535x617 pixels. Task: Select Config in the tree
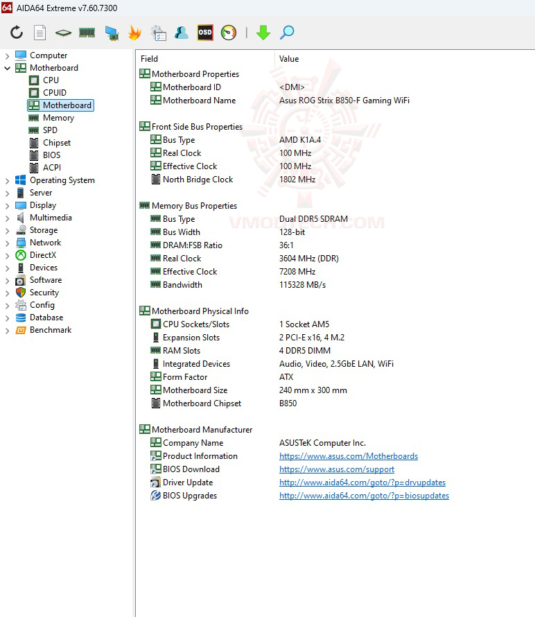(x=42, y=305)
